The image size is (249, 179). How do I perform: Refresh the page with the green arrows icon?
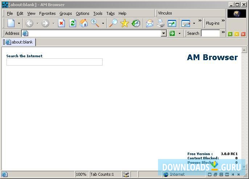[73, 23]
